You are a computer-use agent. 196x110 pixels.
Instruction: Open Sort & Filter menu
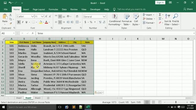168,20
